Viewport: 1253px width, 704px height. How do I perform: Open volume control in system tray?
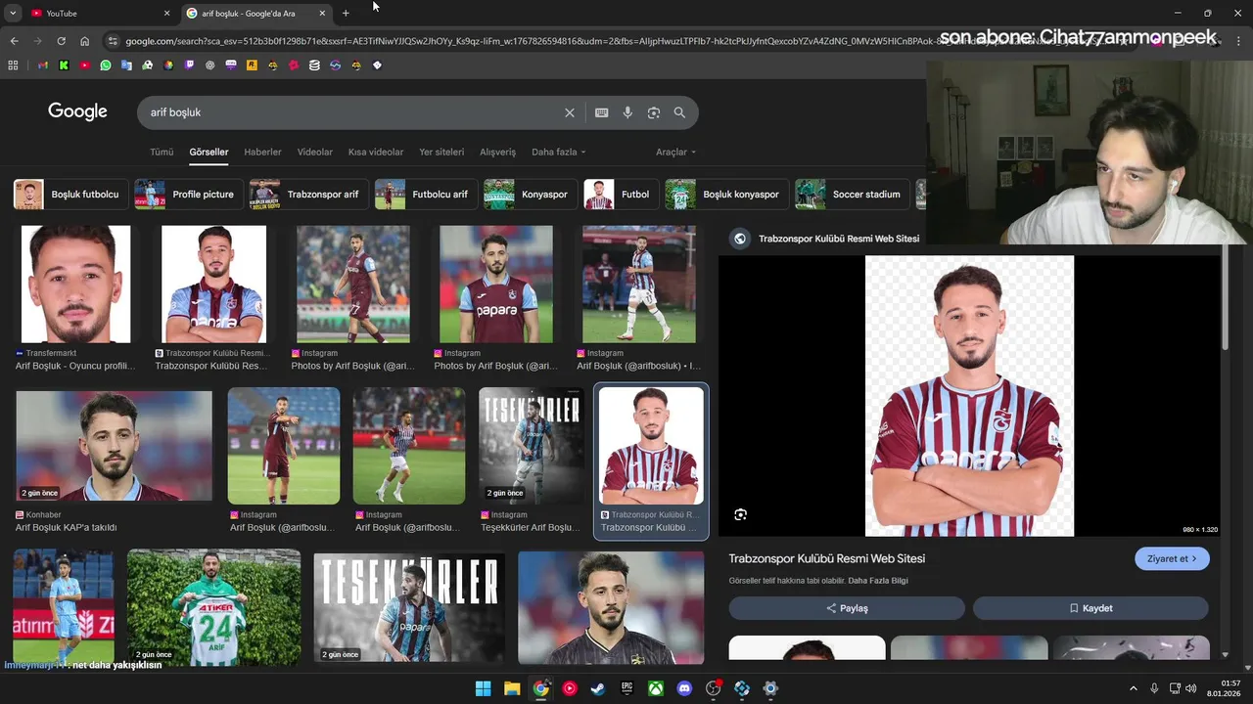[1190, 688]
